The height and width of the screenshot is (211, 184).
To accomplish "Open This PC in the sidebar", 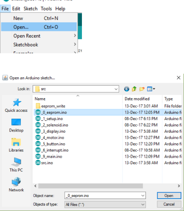I will point(16,165).
